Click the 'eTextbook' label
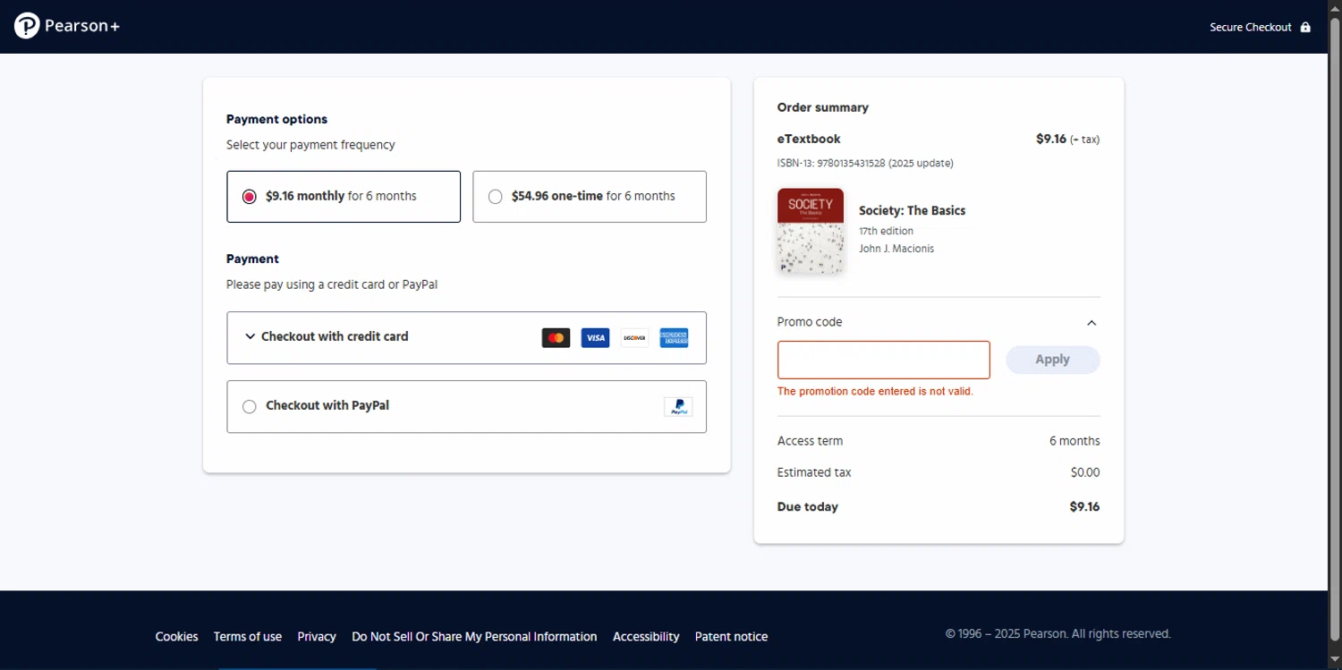 tap(809, 140)
